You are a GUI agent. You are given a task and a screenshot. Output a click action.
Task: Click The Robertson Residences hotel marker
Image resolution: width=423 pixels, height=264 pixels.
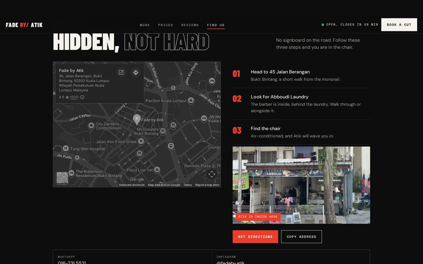tap(71, 173)
